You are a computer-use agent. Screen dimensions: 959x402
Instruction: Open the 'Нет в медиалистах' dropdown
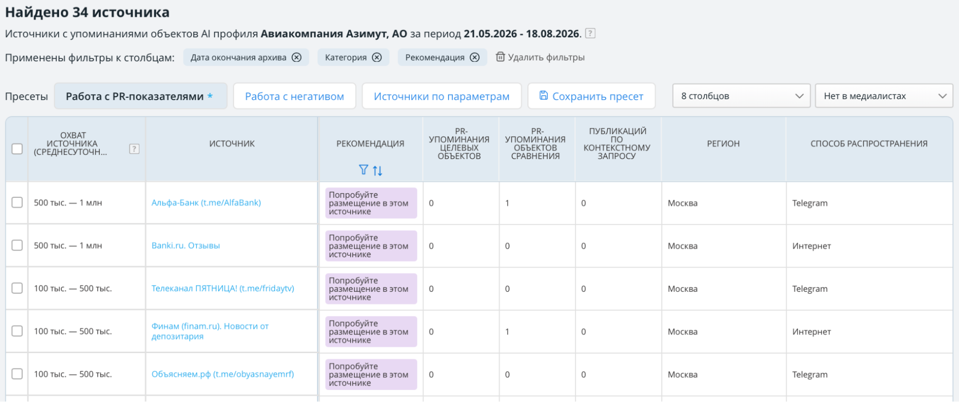tap(884, 96)
